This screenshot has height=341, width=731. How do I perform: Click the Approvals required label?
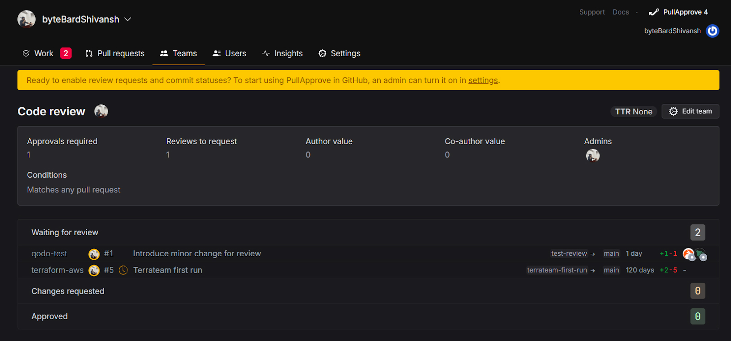[x=62, y=141]
